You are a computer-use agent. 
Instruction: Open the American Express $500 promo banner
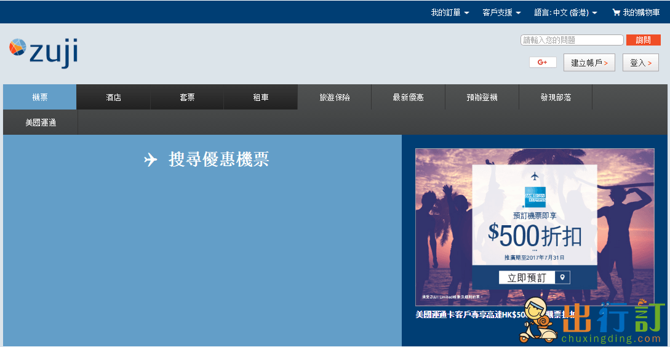pos(535,227)
